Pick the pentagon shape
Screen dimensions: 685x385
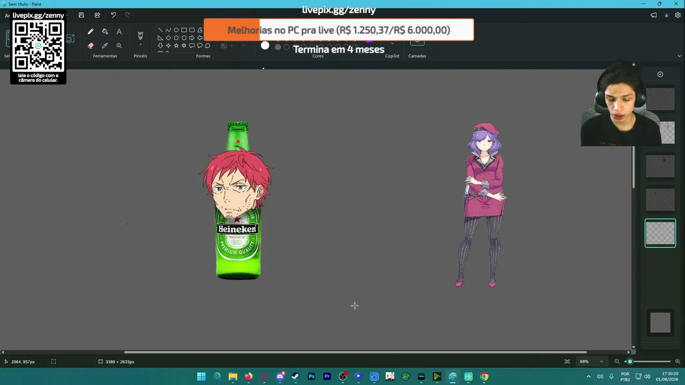click(176, 38)
